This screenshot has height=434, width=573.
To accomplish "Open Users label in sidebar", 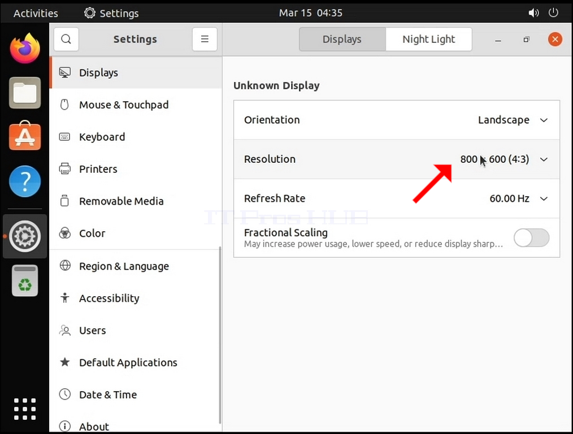I will click(93, 331).
